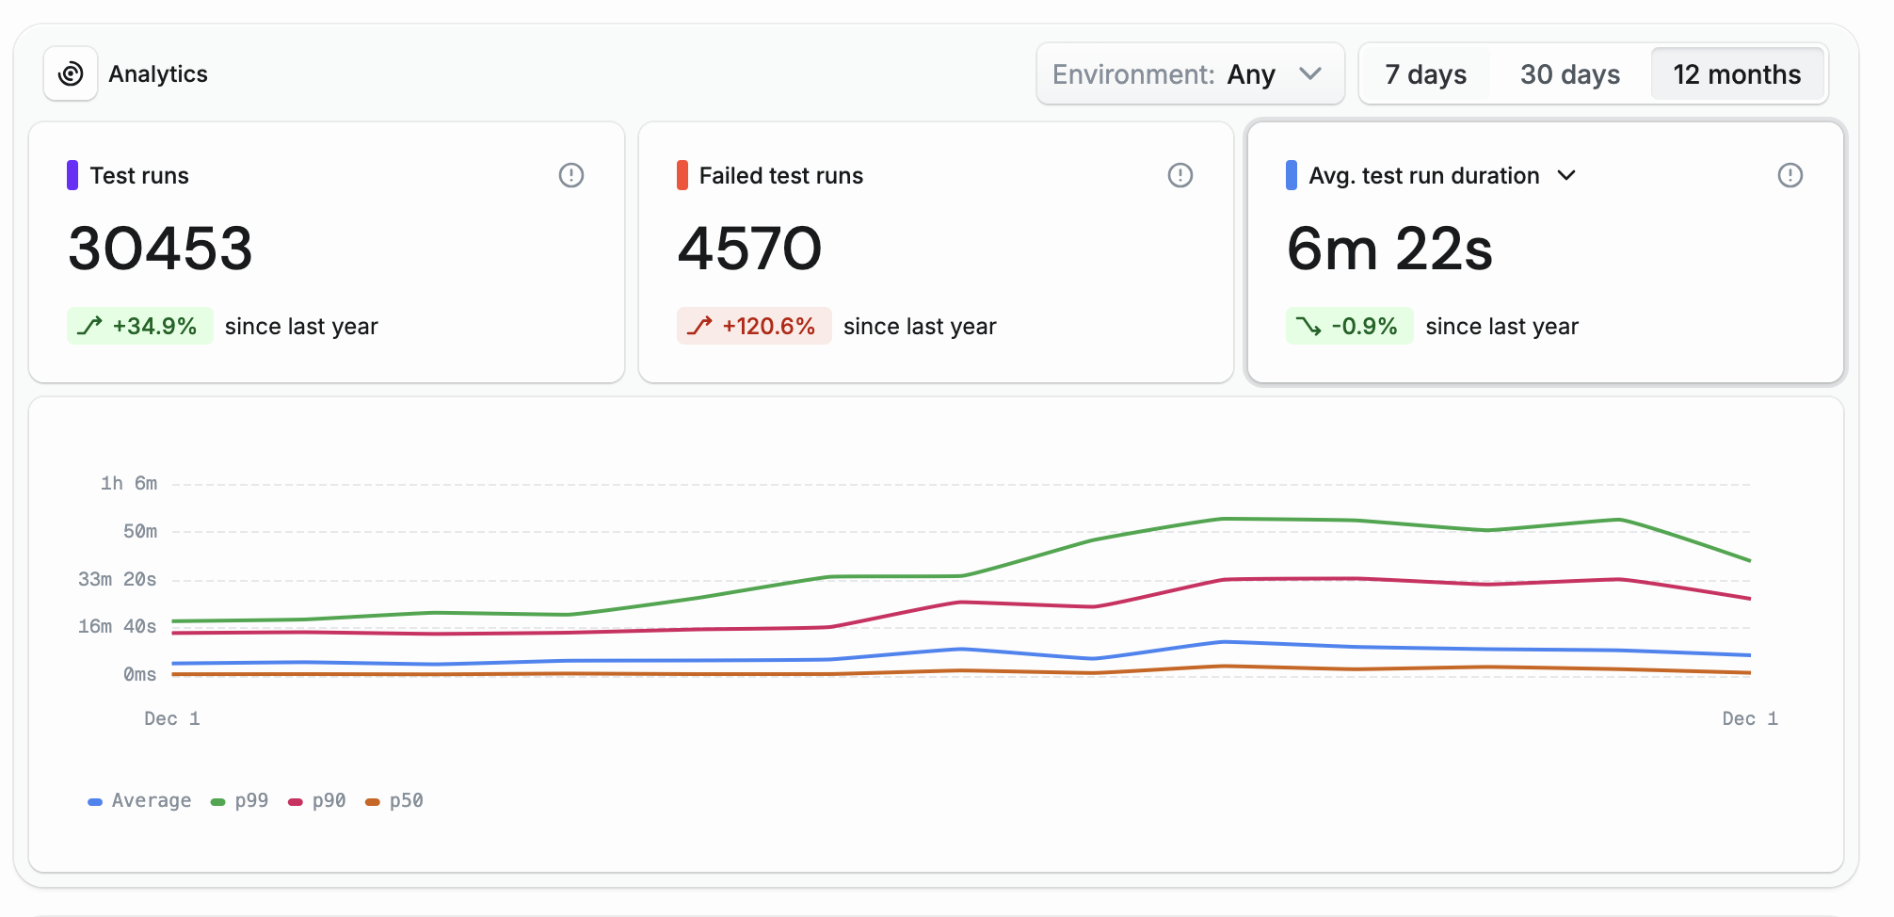Toggle the p99 series in chart legend
Image resolution: width=1894 pixels, height=917 pixels.
[x=240, y=801]
